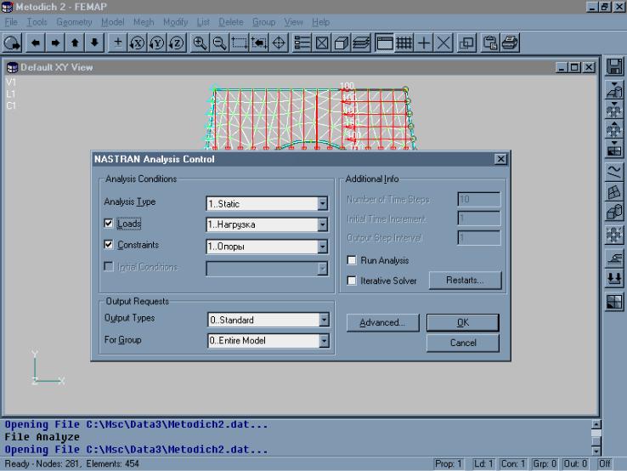Image resolution: width=627 pixels, height=471 pixels.
Task: Click the Grp: 0 status bar entry
Action: (545, 464)
